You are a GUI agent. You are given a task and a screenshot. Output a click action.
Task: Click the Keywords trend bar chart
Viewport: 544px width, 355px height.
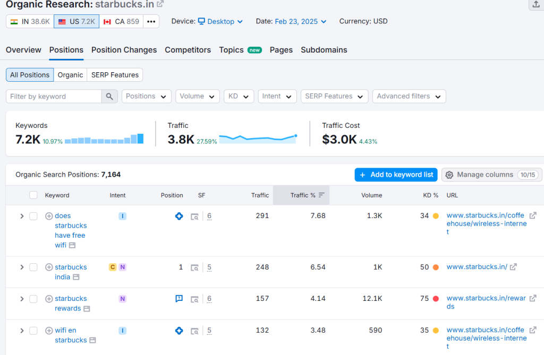coord(104,138)
